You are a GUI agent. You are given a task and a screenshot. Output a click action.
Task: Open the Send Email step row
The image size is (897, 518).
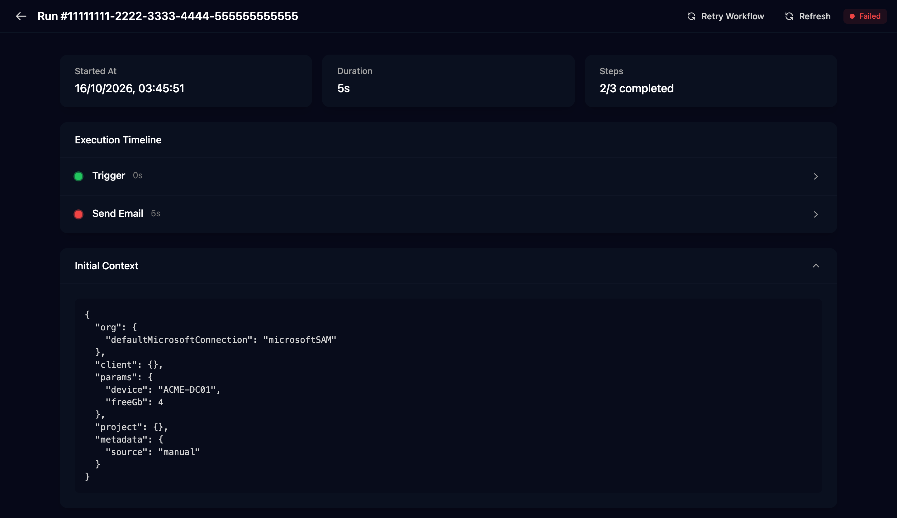coord(448,214)
